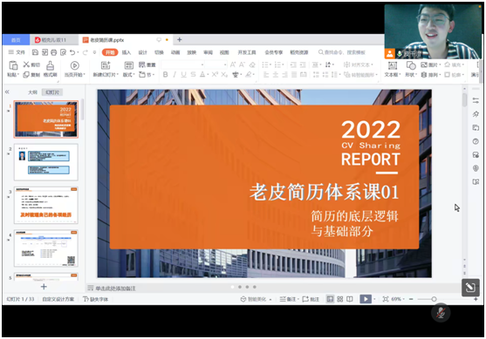Click the File (文件) menu button
Image resolution: width=486 pixels, height=339 pixels.
(x=17, y=52)
